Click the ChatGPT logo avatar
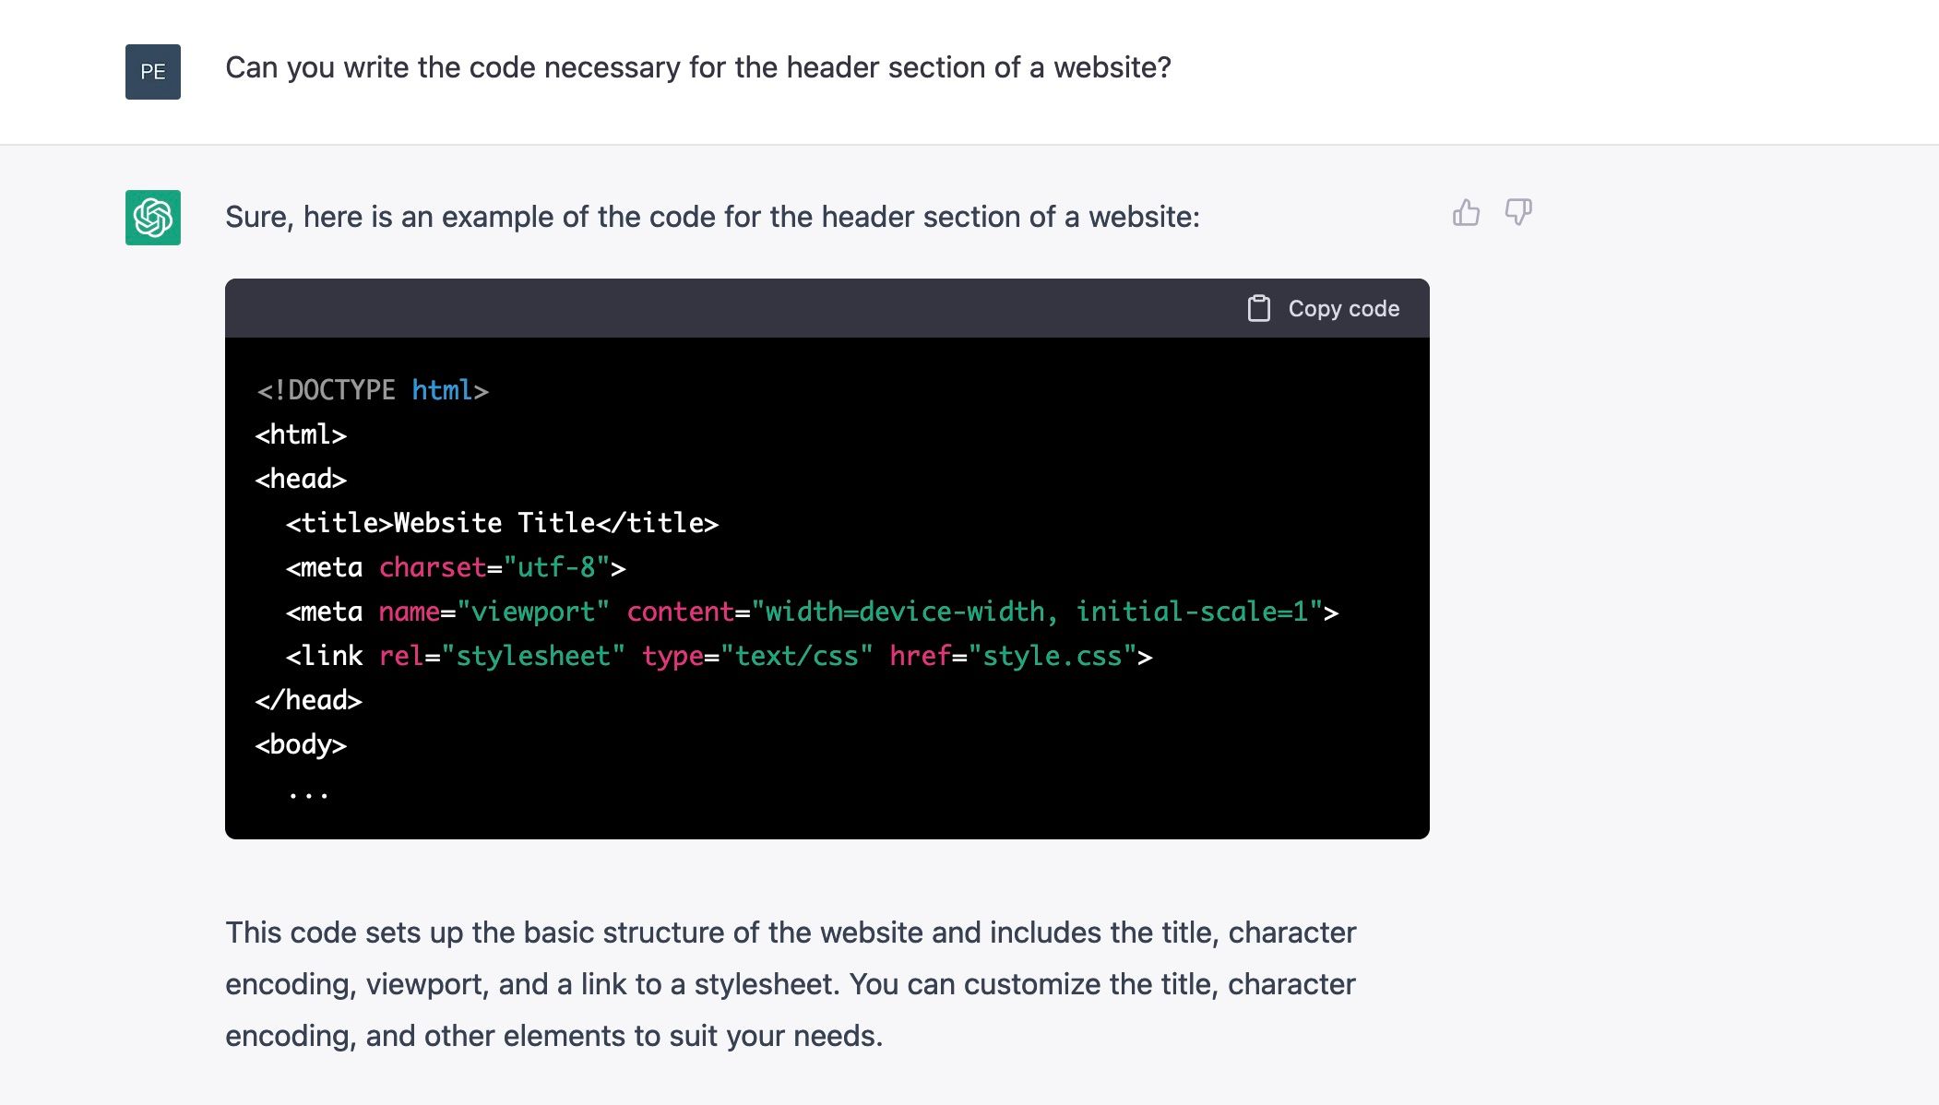 (x=153, y=218)
